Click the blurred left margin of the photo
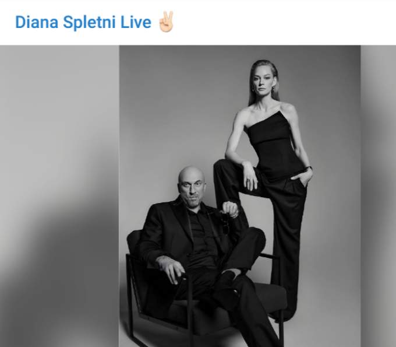Screen dimensions: 396x347 pos(59,196)
